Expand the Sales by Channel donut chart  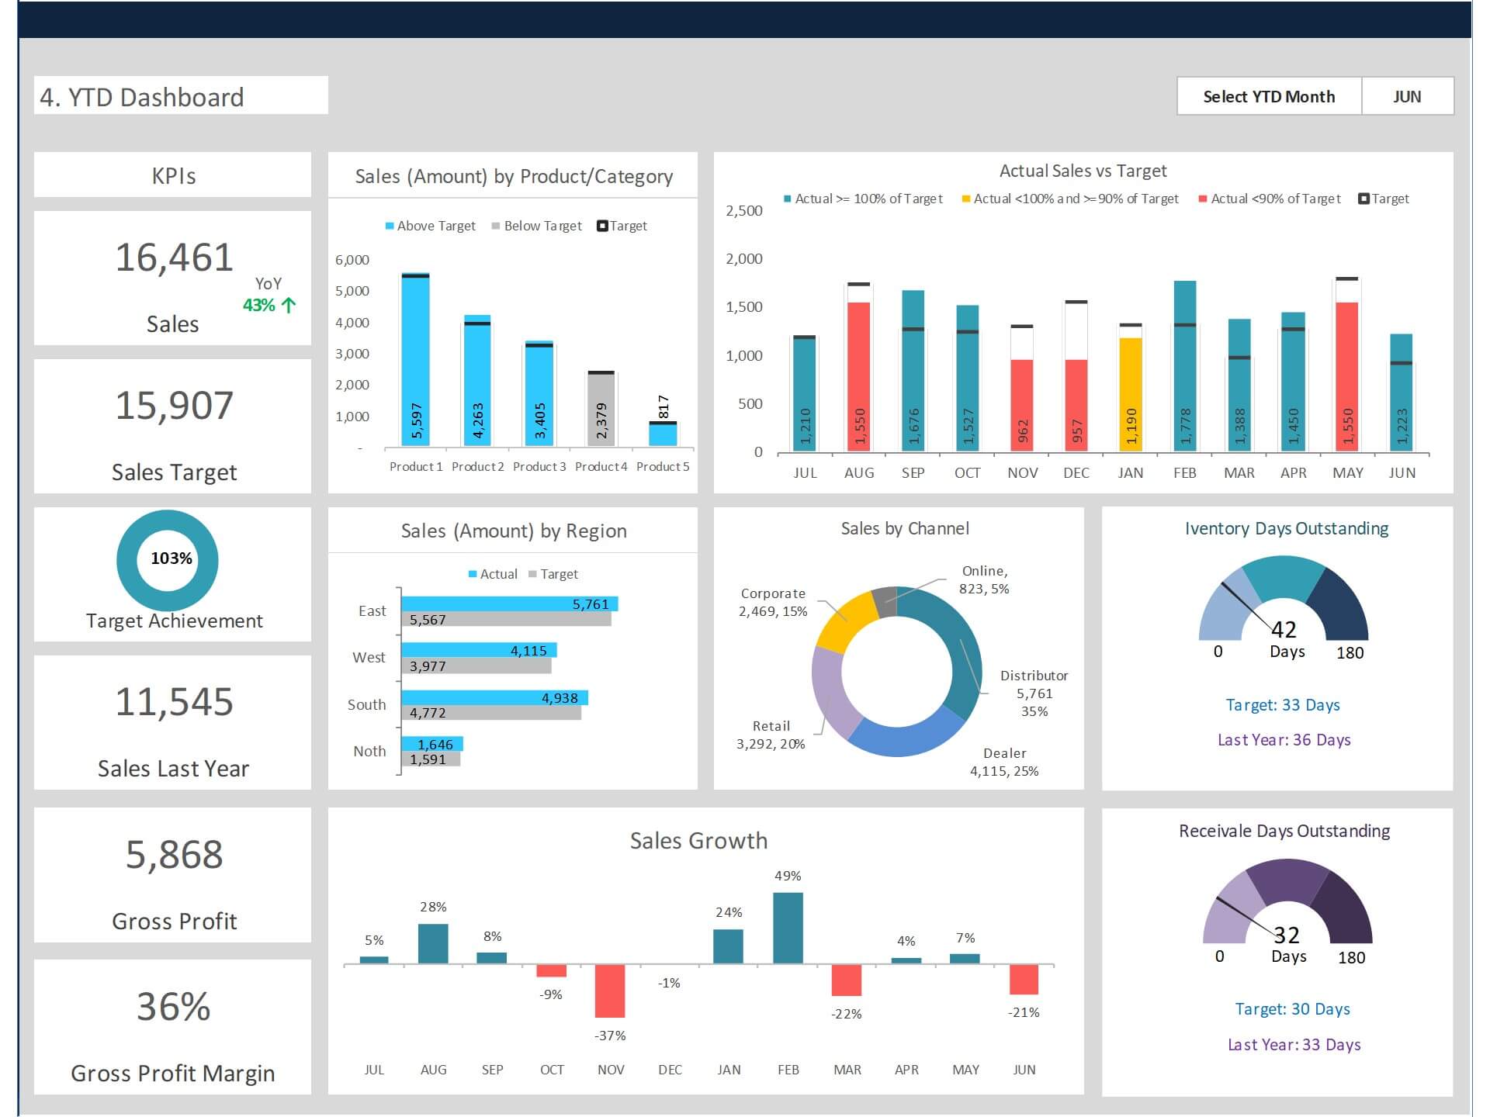896,663
